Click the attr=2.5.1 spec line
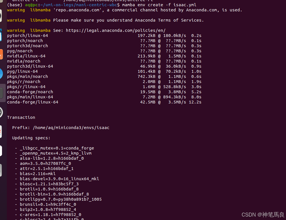Screen dimensions: 286x220 point(47,168)
